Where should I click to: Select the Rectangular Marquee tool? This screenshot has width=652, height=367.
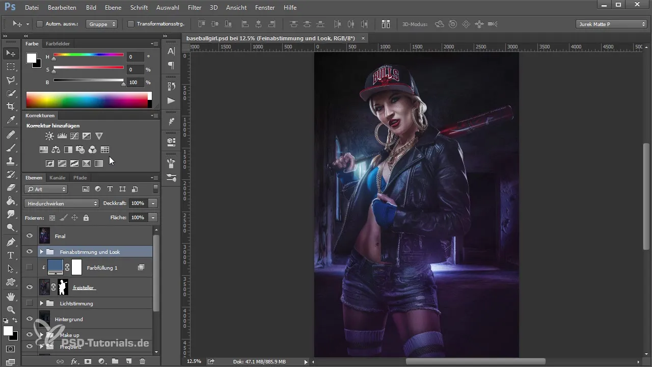(x=11, y=67)
